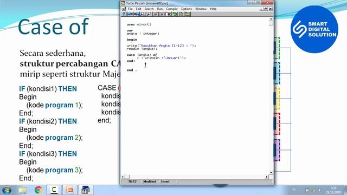Screen dimensions: 347x195
Task: Click the 'readln (angka);' code line
Action: [142, 49]
